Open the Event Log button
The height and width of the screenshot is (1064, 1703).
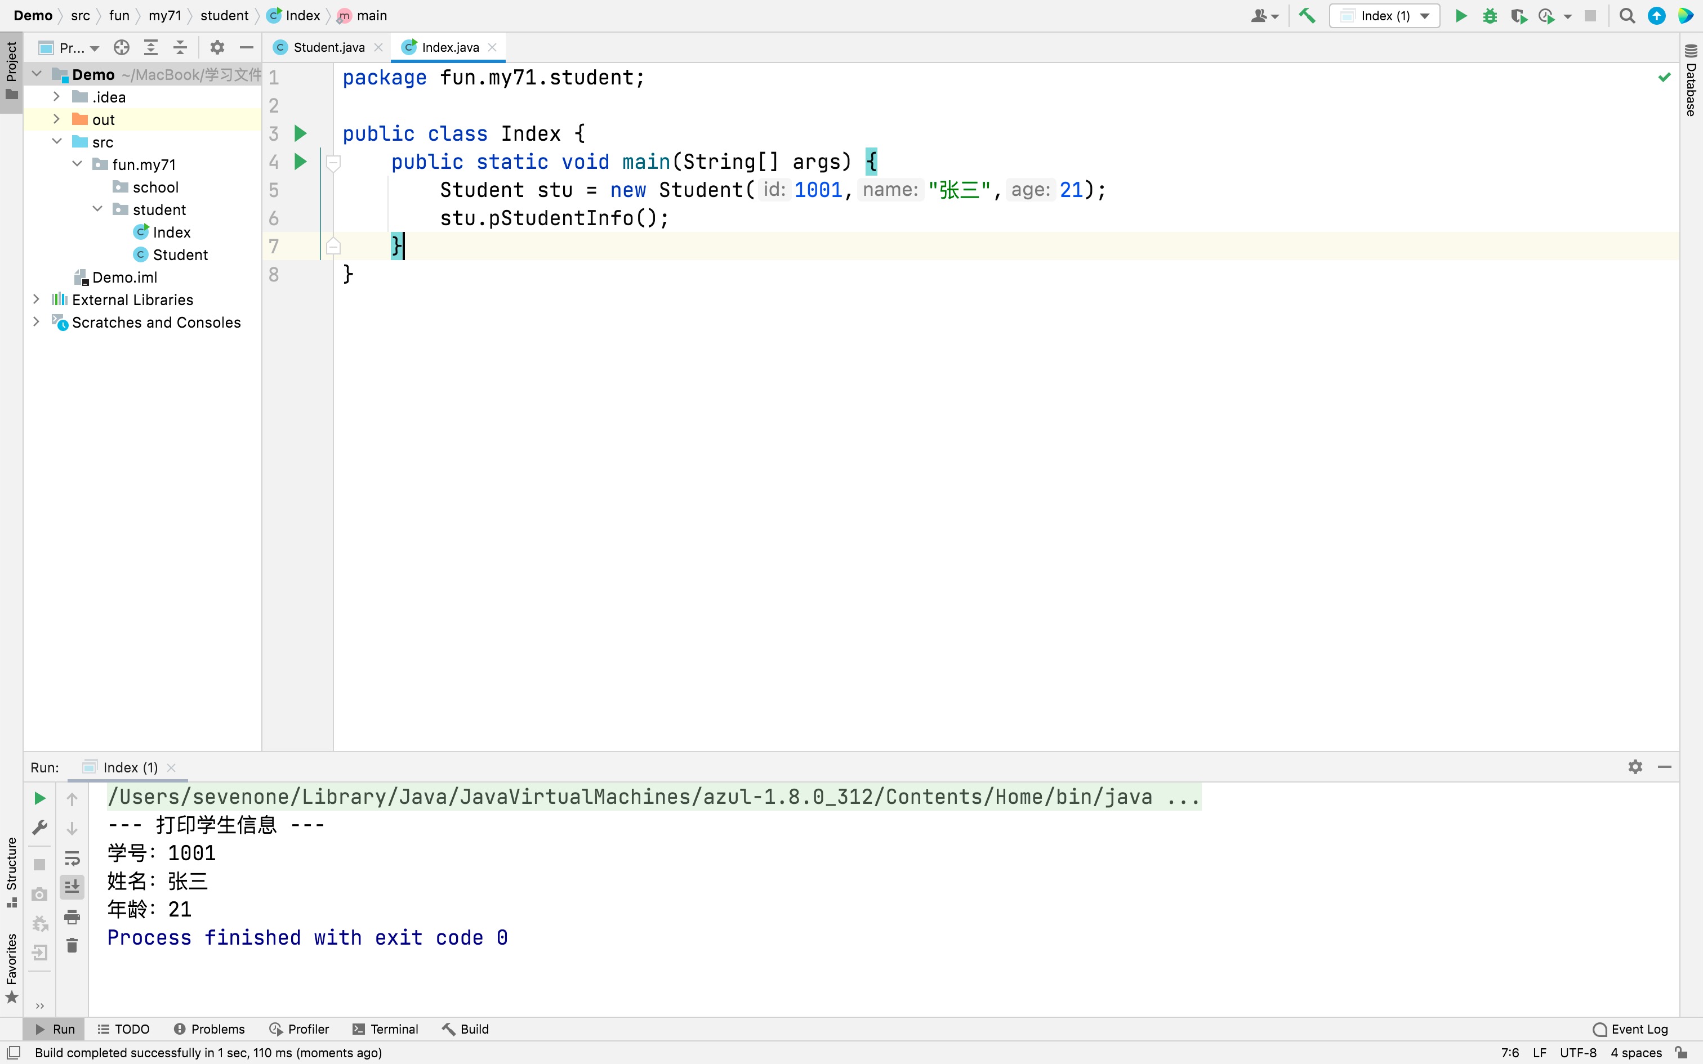1630,1029
